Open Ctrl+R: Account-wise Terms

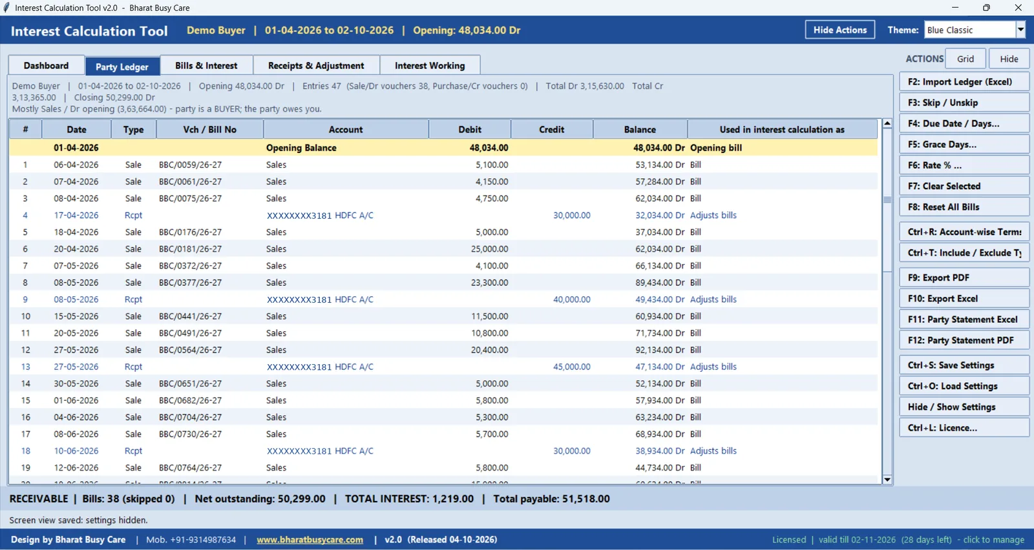tap(964, 232)
